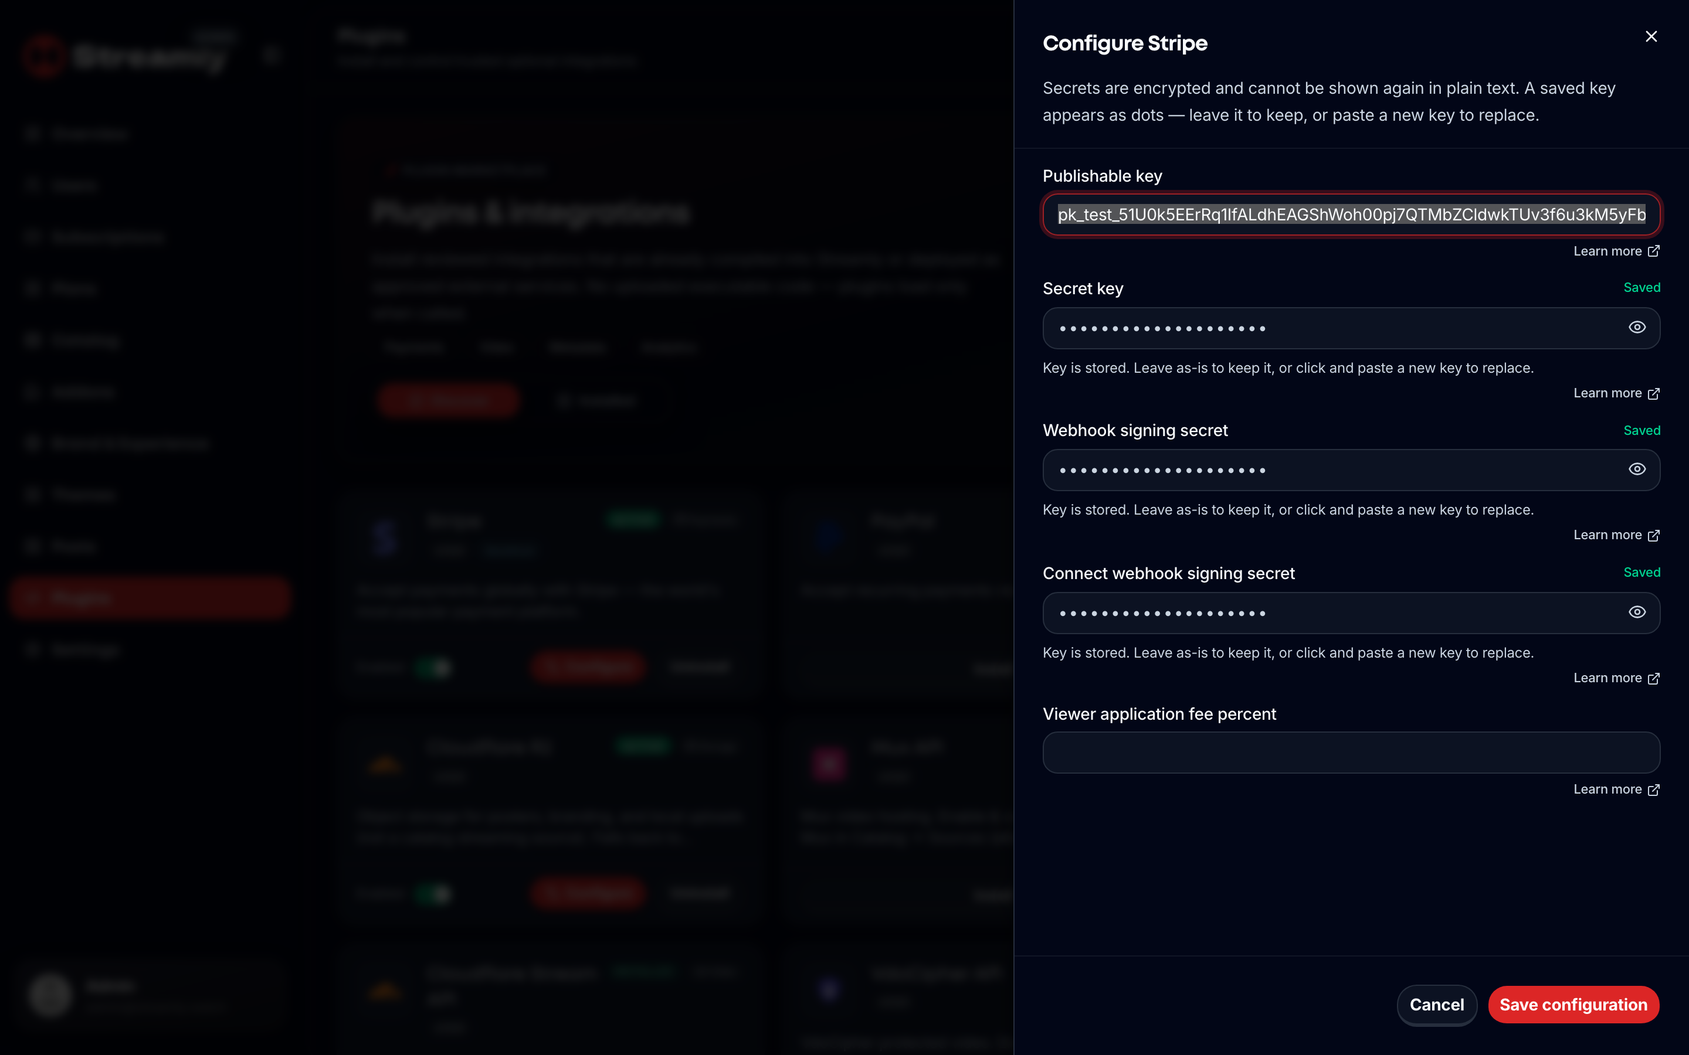Open Learn more link under Viewer application fee
Image resolution: width=1689 pixels, height=1055 pixels.
click(x=1616, y=789)
